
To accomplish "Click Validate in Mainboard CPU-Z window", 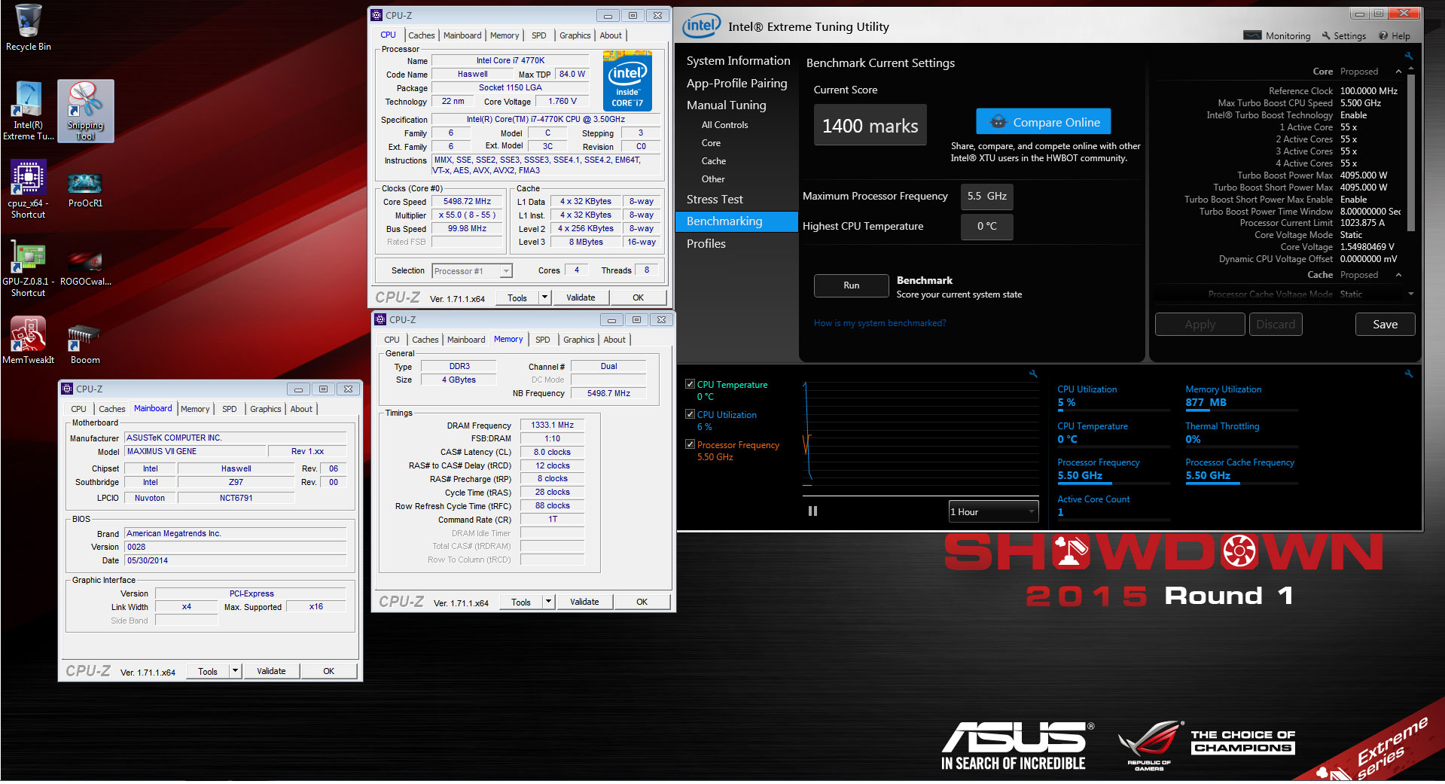I will (271, 671).
